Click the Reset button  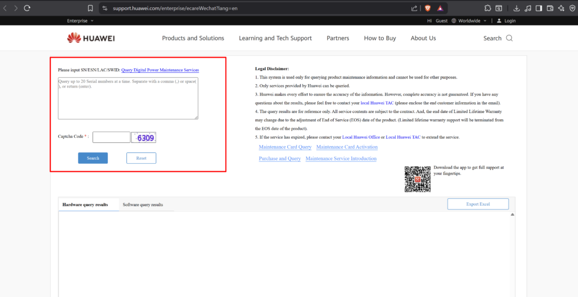tap(141, 158)
